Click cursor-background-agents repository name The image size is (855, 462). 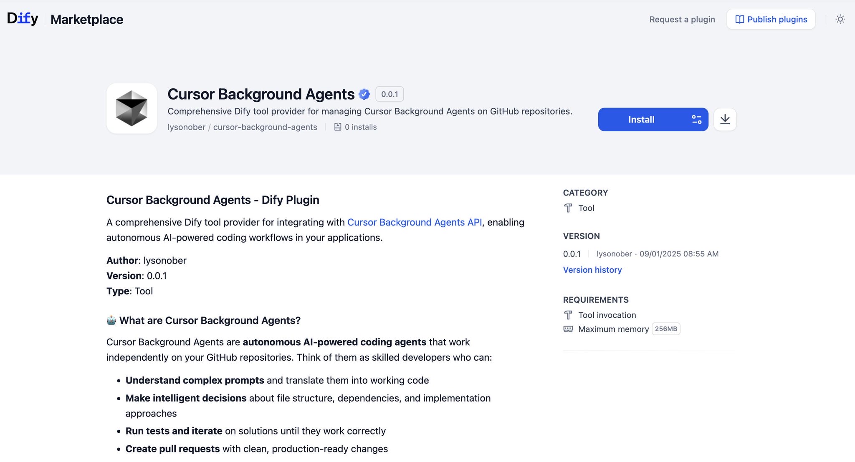click(265, 127)
